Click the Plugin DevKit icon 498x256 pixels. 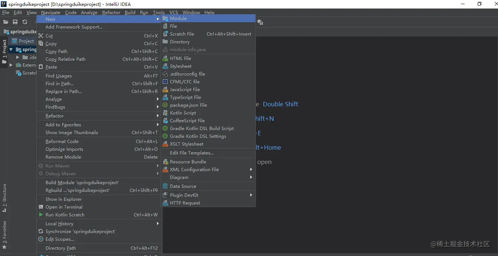click(x=165, y=195)
